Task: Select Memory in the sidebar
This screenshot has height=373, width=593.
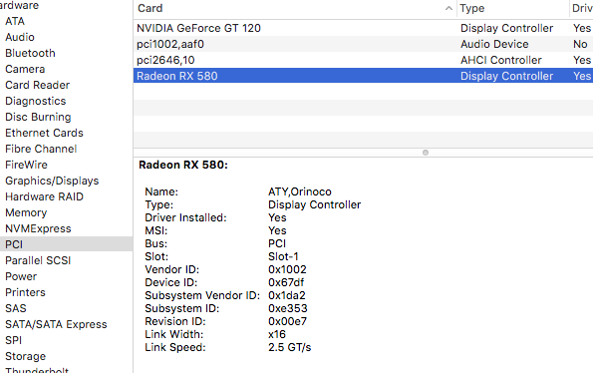Action: tap(26, 212)
